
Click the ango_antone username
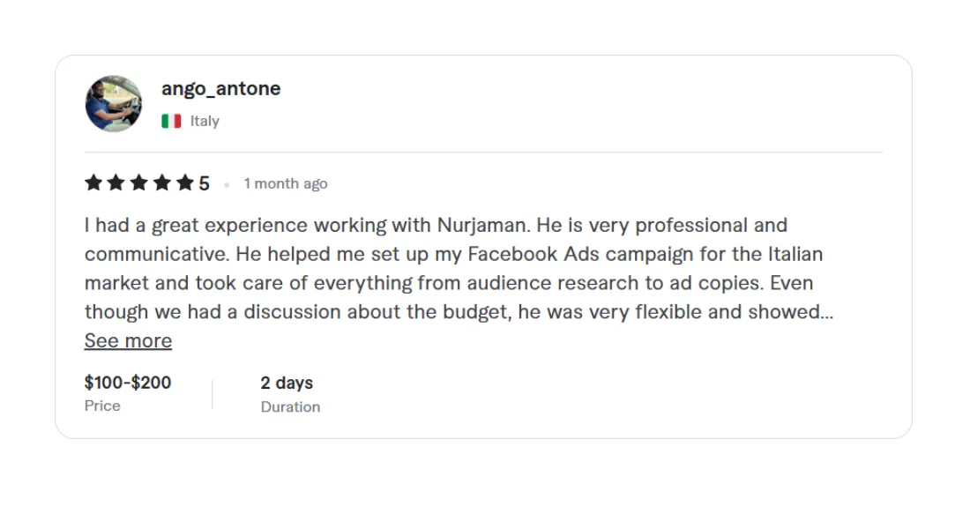coord(220,89)
